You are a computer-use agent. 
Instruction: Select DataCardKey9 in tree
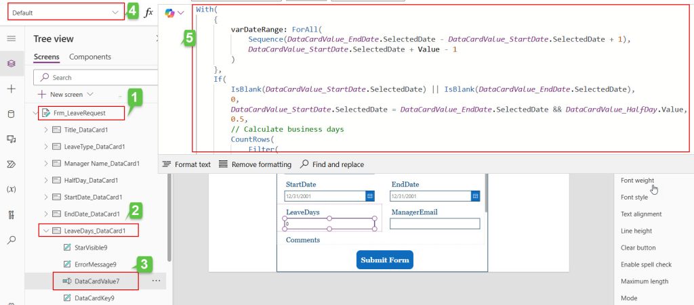point(94,298)
